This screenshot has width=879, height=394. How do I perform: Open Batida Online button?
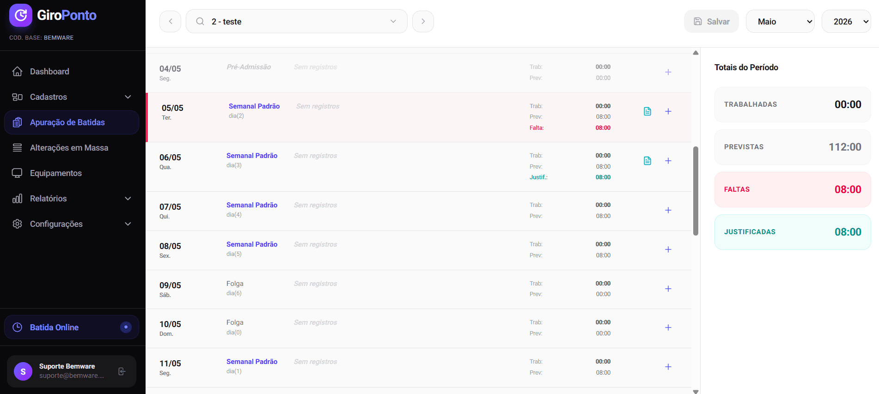[72, 327]
